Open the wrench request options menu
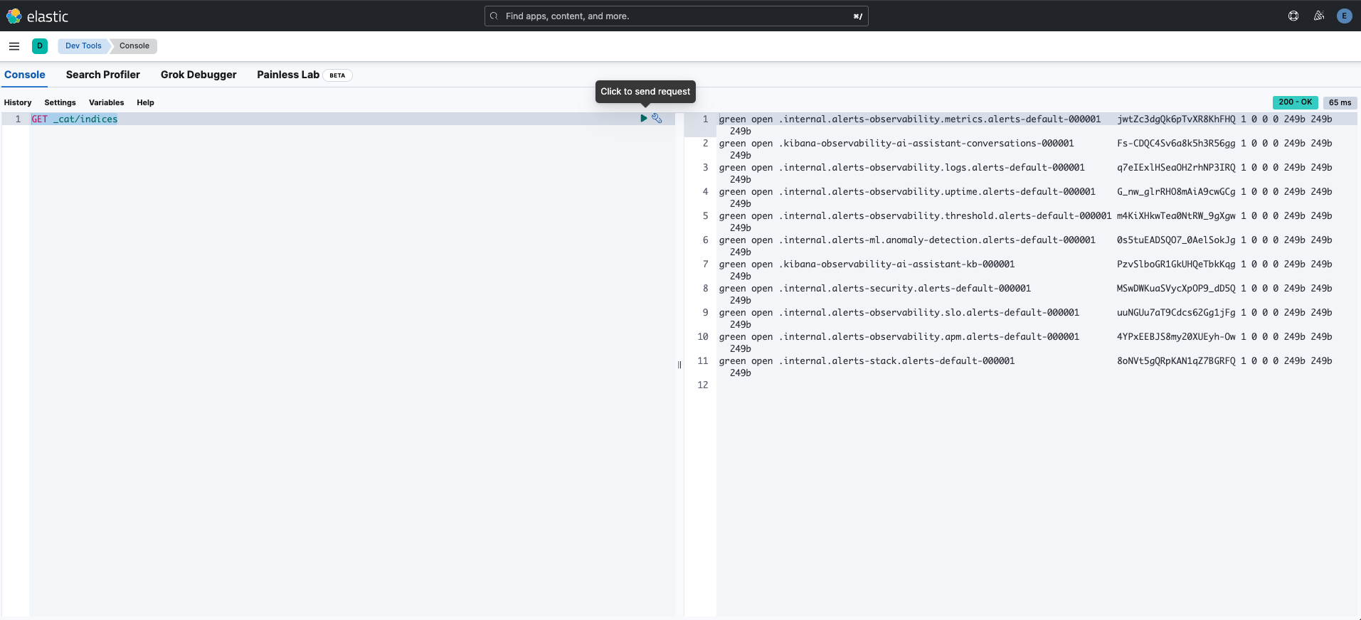The height and width of the screenshot is (620, 1361). (657, 119)
